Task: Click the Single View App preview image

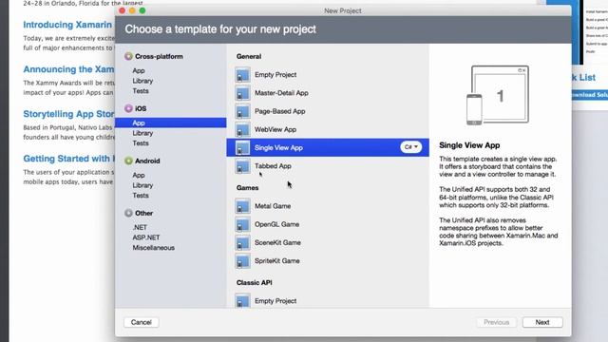Action: tap(498, 95)
